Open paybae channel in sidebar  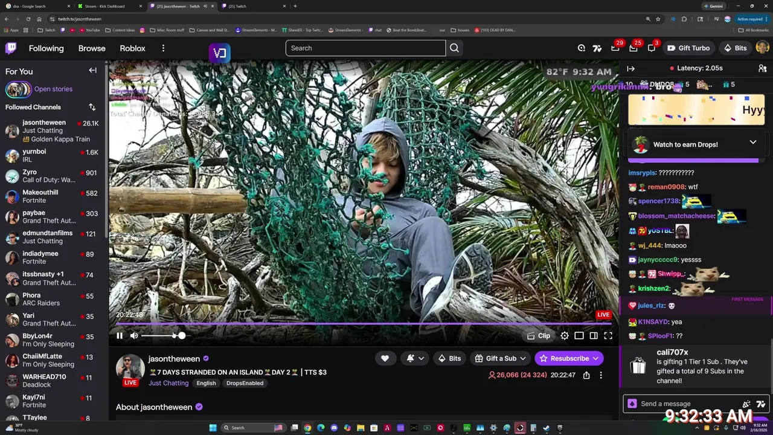pos(52,217)
